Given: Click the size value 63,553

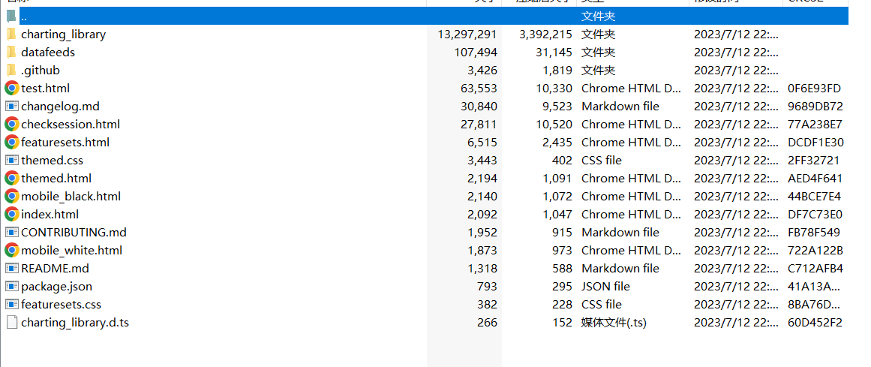Looking at the screenshot, I should point(479,89).
